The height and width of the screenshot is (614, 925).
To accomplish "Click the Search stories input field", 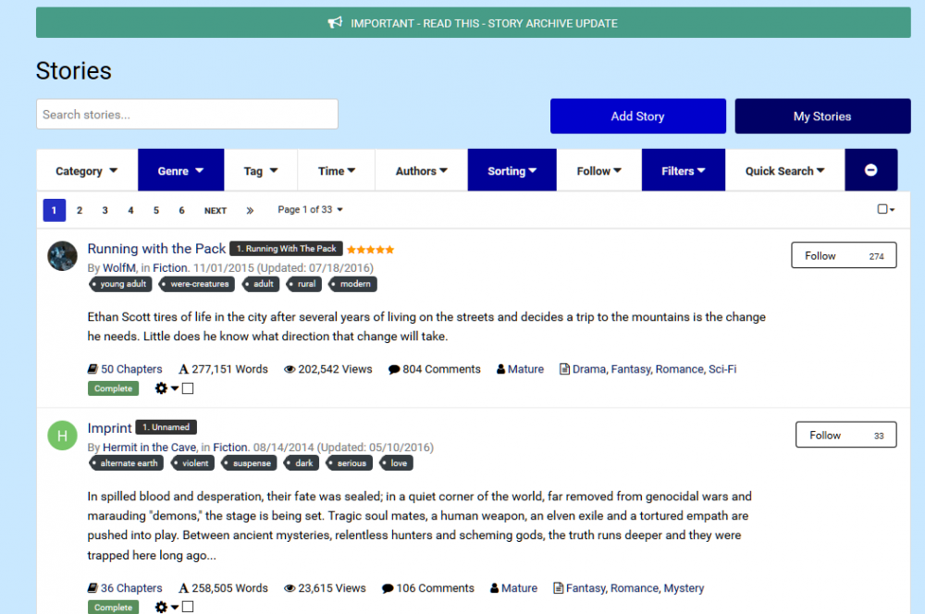I will [187, 115].
